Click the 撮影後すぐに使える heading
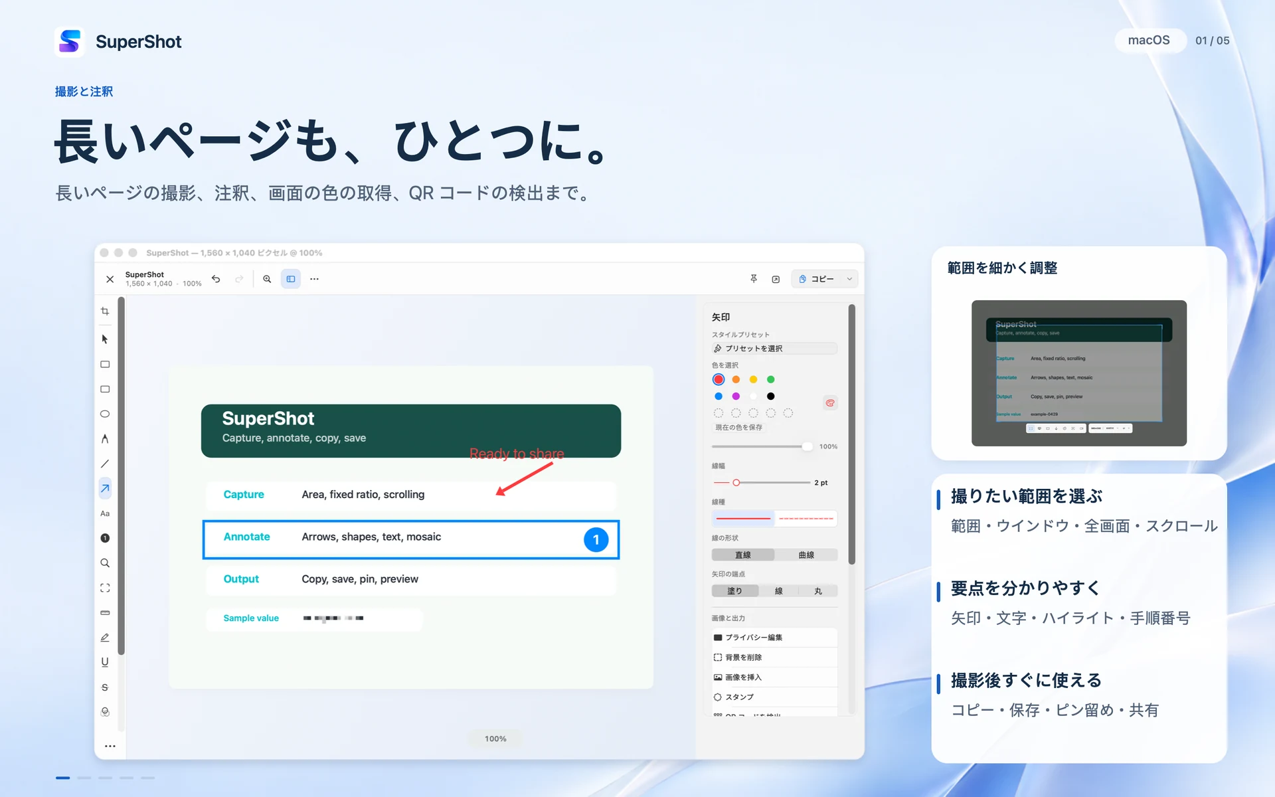The image size is (1275, 797). point(1027,680)
